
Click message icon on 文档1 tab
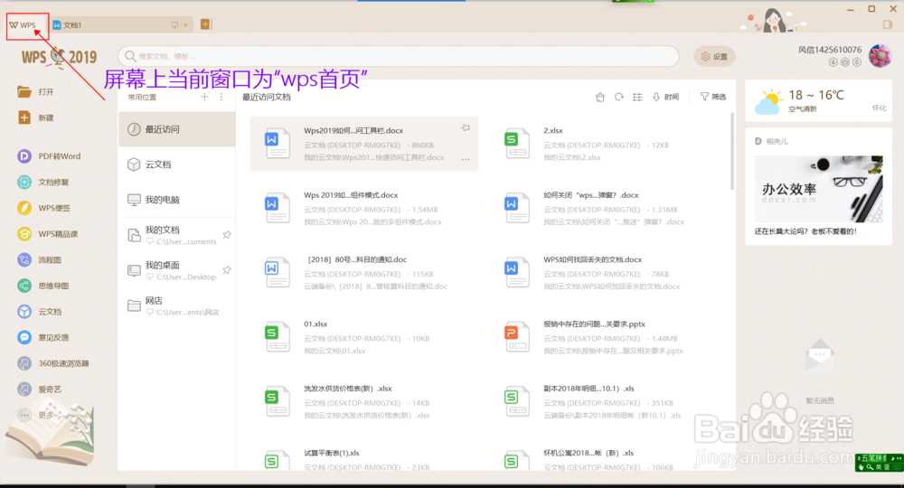(x=174, y=24)
